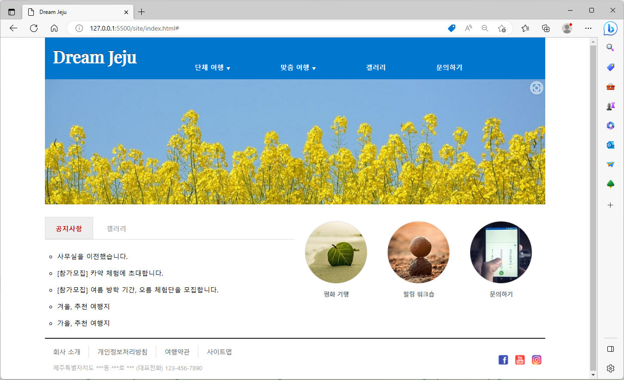The height and width of the screenshot is (380, 624).
Task: Open the tab actions menu icon
Action: tap(12, 12)
